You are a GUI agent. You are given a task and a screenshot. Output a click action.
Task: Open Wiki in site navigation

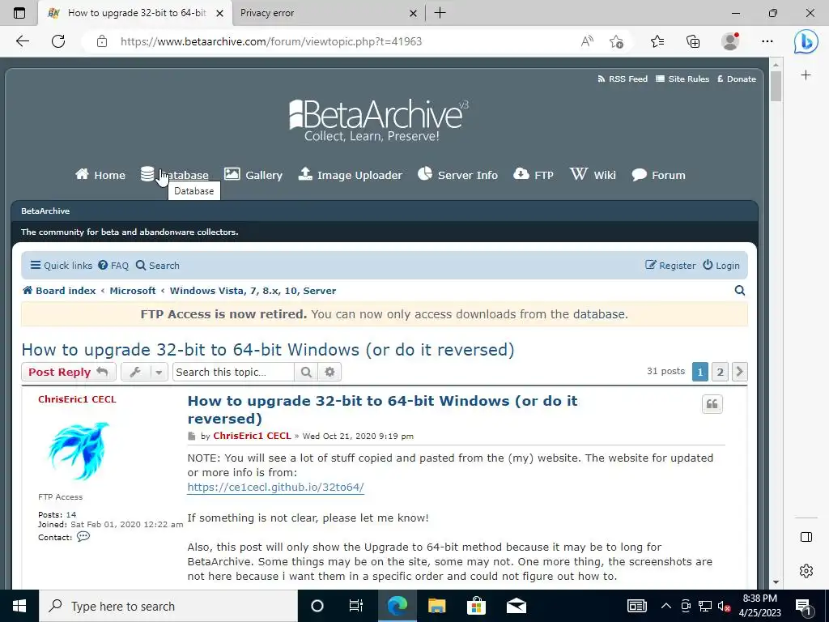click(593, 175)
